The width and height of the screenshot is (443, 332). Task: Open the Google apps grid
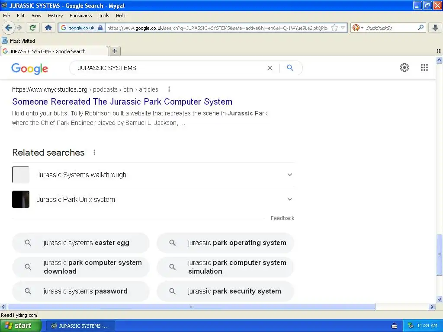click(x=424, y=67)
